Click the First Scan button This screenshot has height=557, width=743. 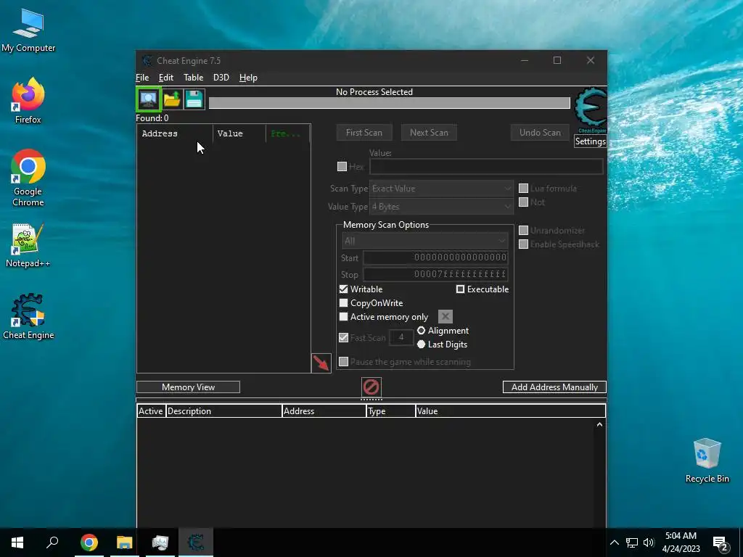point(364,133)
